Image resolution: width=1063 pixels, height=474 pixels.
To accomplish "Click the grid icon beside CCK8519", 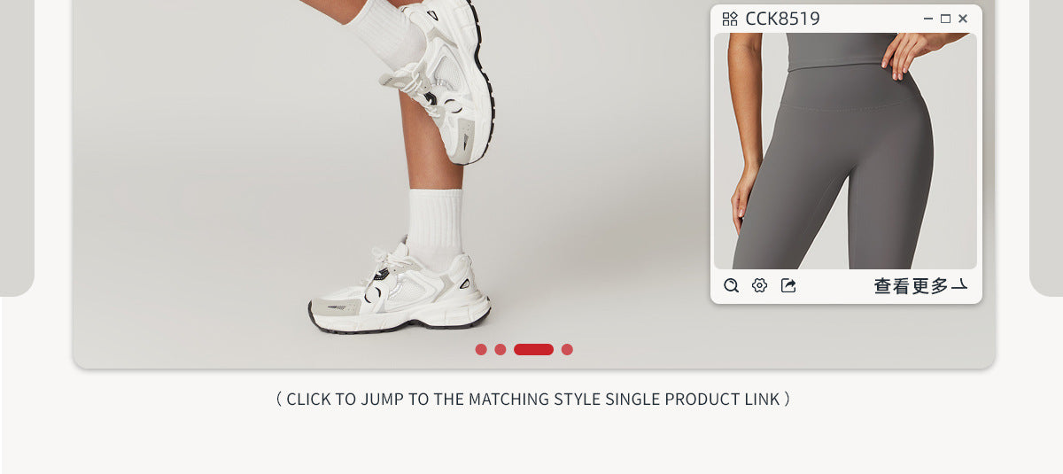I will tap(730, 19).
